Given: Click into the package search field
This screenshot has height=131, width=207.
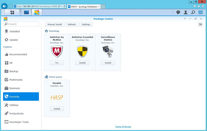Looking at the screenshot, I should (x=23, y=24).
